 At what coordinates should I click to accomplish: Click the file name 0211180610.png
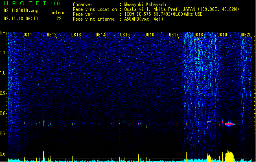[21, 11]
